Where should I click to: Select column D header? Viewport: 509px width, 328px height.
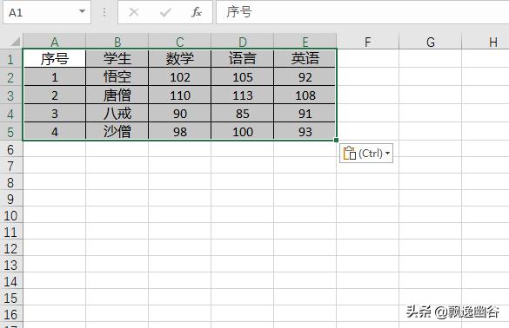click(243, 42)
